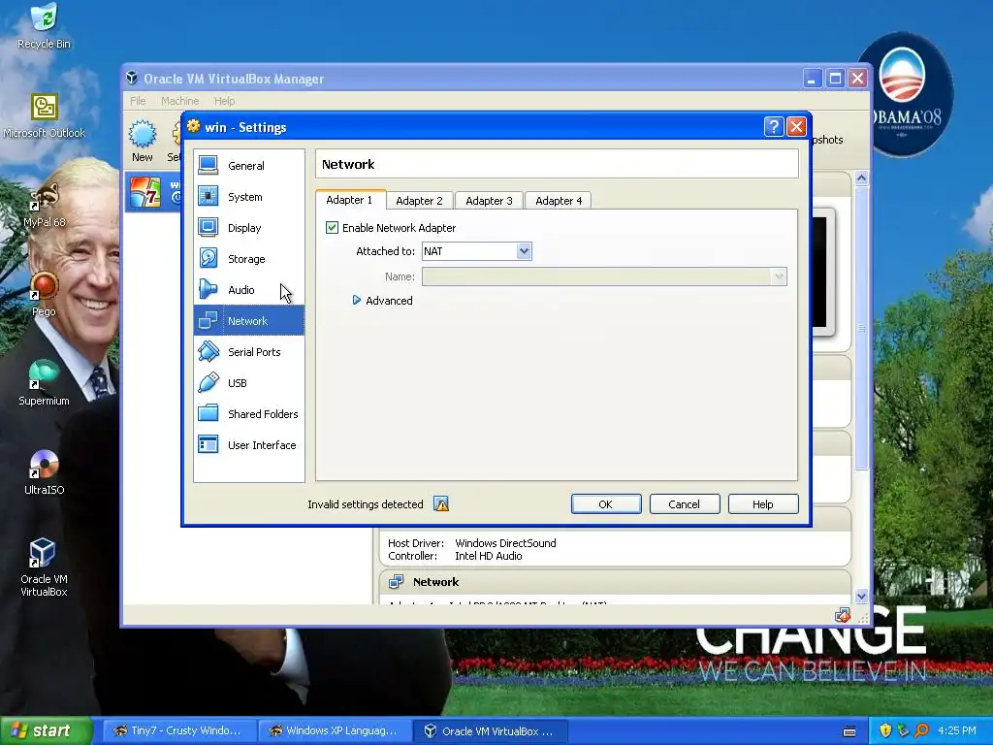This screenshot has width=993, height=745.
Task: Switch to the Adapter 2 tab
Action: click(x=419, y=200)
